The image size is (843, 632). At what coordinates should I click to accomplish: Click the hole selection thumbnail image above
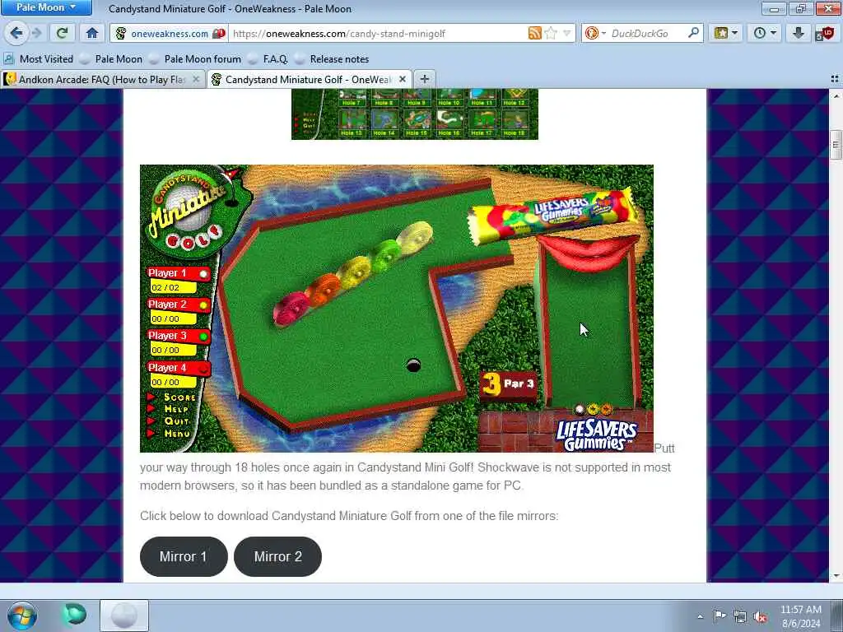pos(415,114)
